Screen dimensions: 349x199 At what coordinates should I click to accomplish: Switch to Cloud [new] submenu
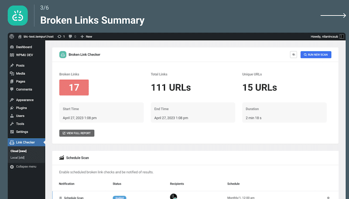[x=18, y=151]
